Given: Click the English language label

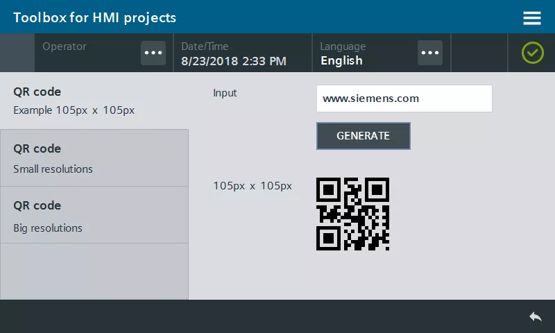Looking at the screenshot, I should pos(341,60).
